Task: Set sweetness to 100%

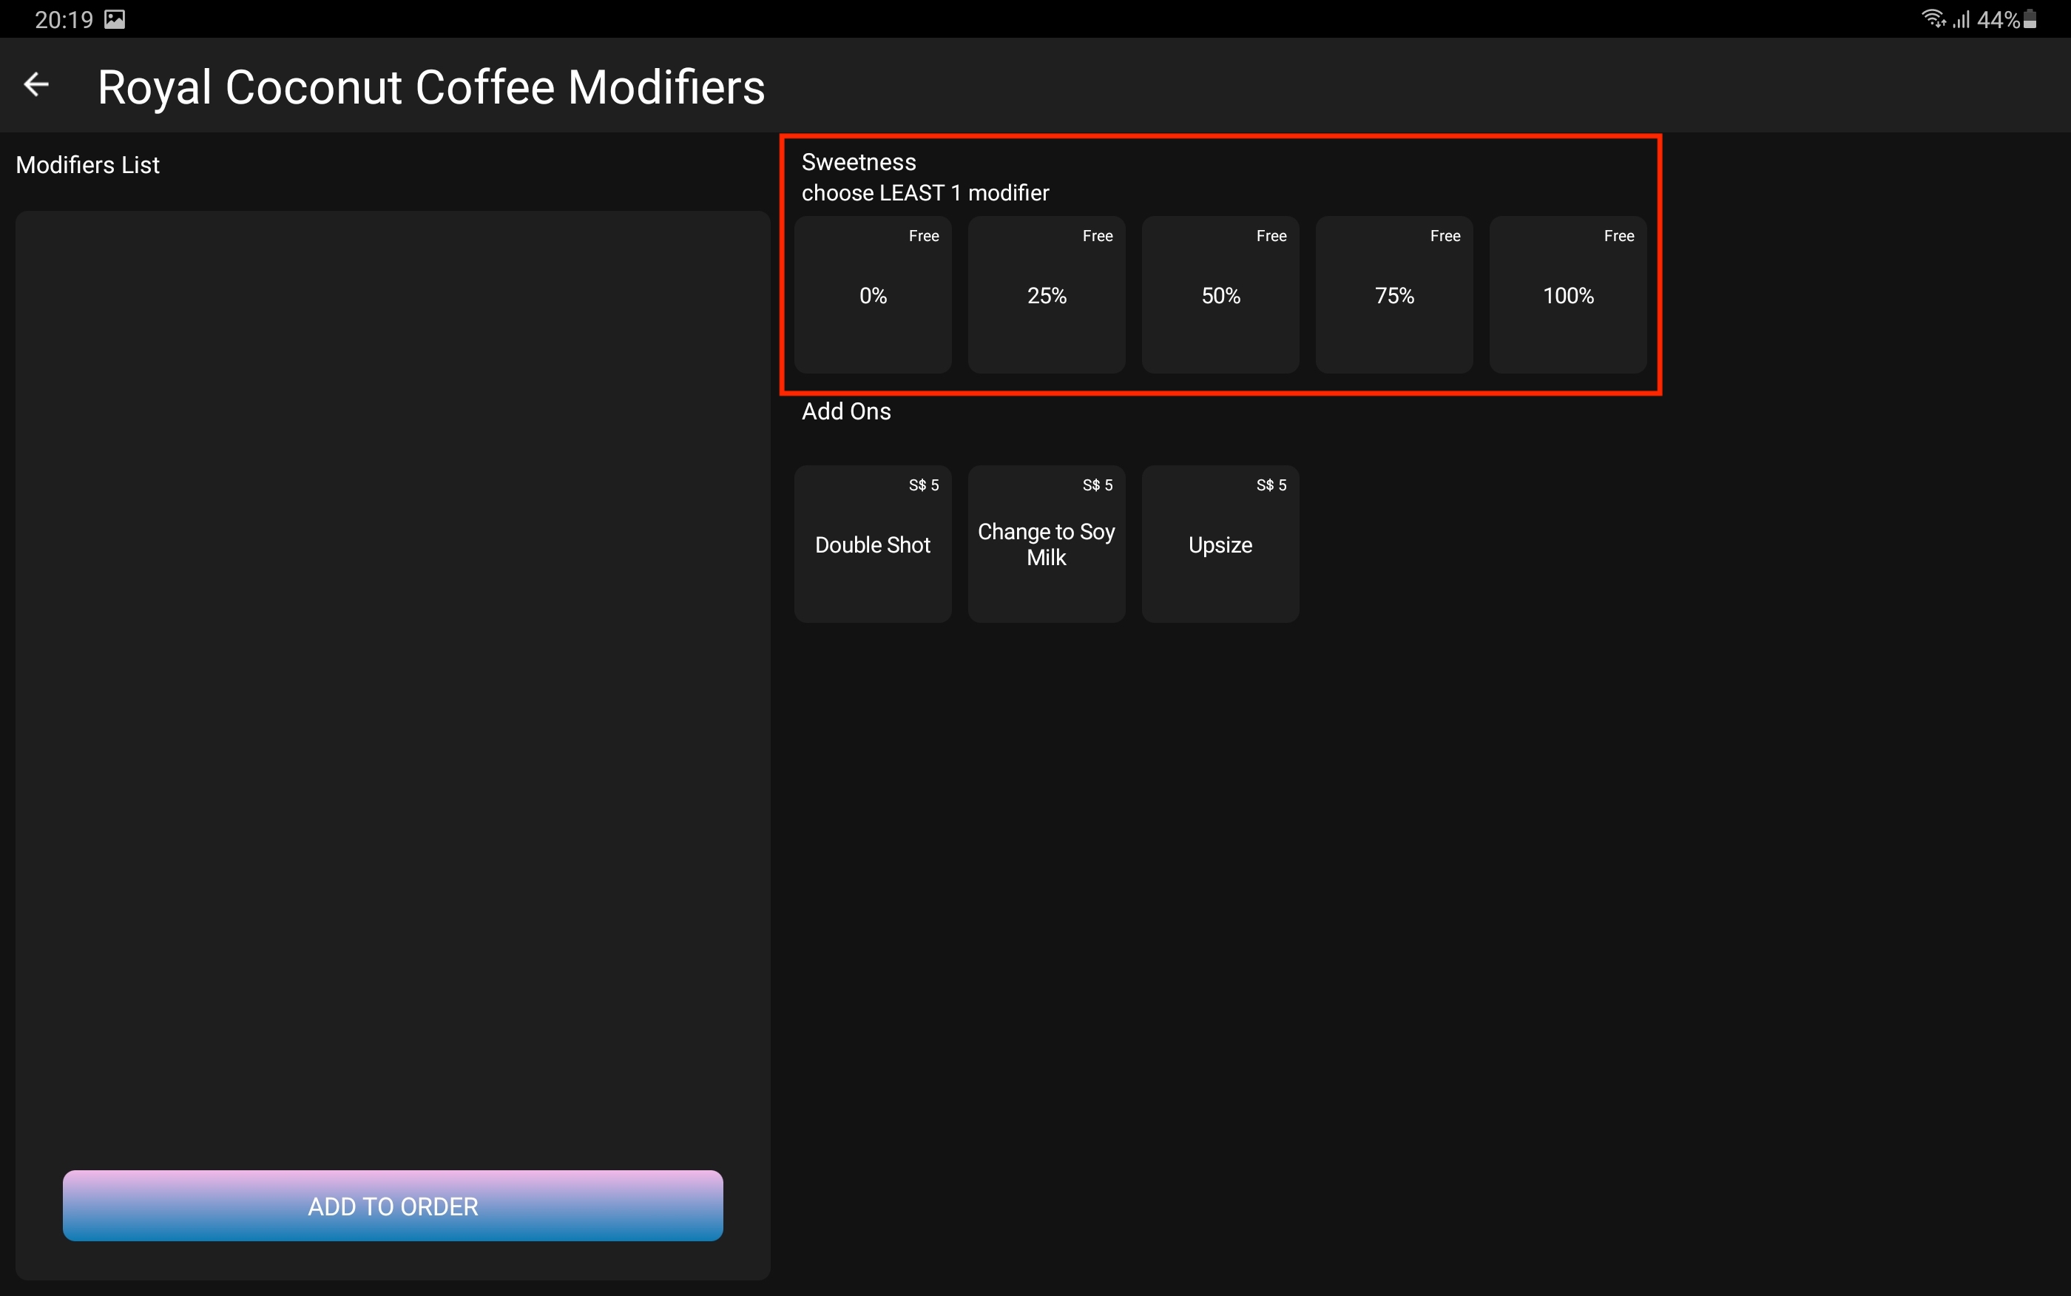Action: (1567, 295)
